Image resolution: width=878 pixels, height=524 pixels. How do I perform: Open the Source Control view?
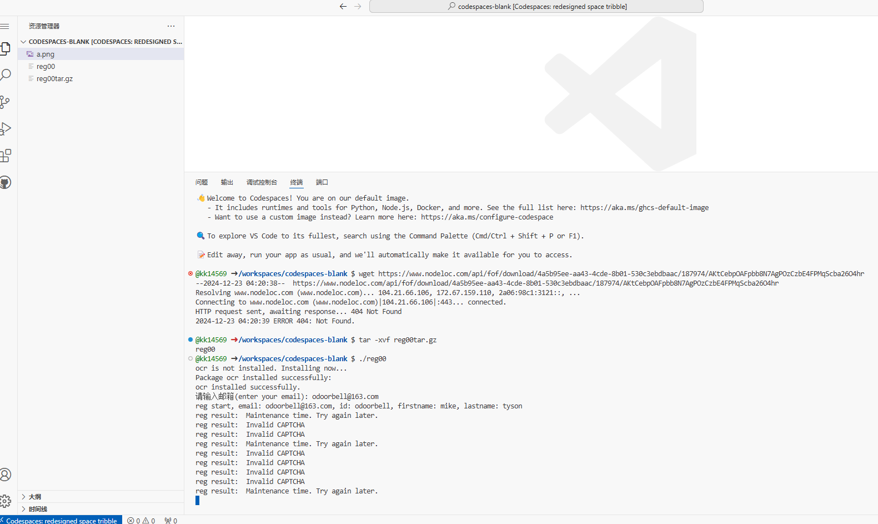(5, 102)
